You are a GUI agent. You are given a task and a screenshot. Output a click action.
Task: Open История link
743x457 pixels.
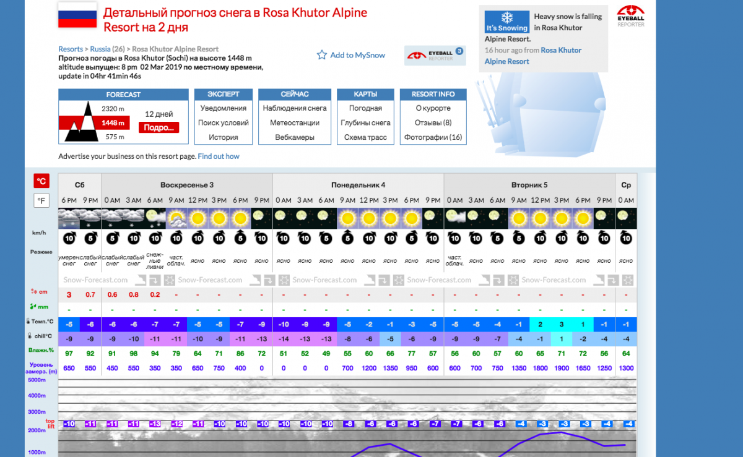pos(224,137)
